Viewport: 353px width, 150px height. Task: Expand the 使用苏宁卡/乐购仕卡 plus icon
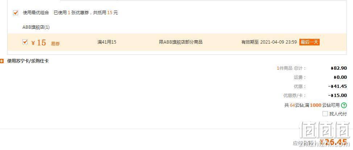click(2, 61)
